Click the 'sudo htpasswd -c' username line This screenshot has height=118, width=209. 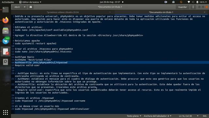(50, 101)
